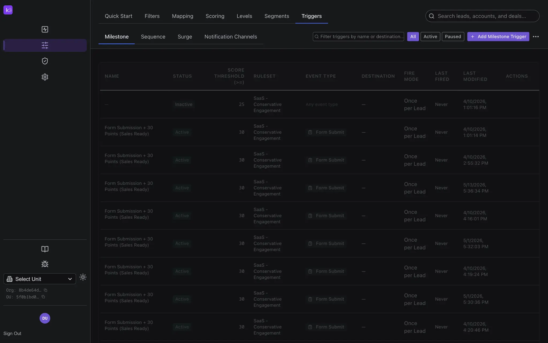Click the bug report icon
Screen dimensions: 548x343
(x=45, y=264)
